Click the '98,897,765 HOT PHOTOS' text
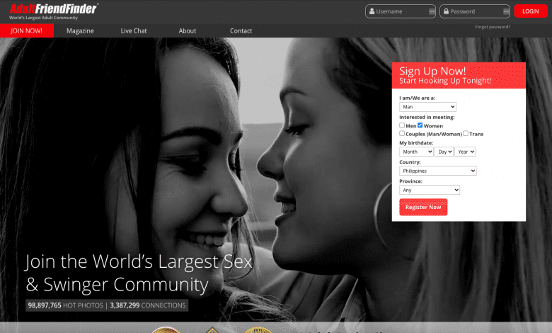 66,305
